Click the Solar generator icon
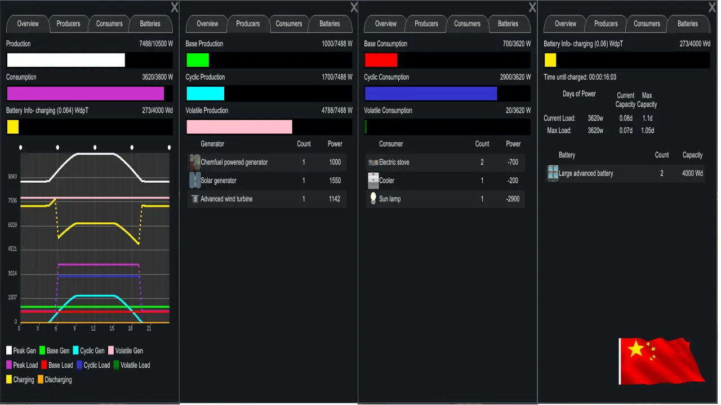Screen dimensions: 721x405 tap(194, 181)
